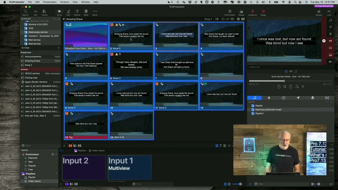The width and height of the screenshot is (338, 190).
Task: Expand the Audience preview dropdown
Action: [x=254, y=67]
